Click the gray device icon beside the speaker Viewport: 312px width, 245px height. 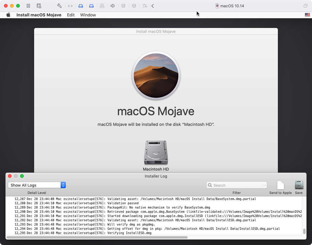123,6
